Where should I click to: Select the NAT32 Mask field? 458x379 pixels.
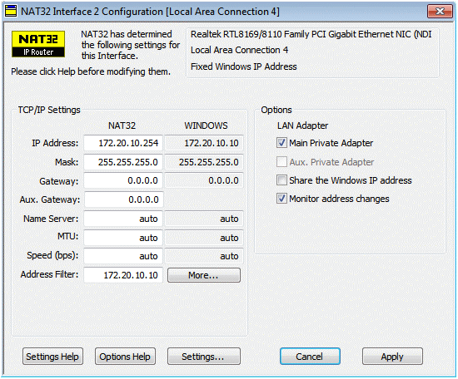point(123,162)
